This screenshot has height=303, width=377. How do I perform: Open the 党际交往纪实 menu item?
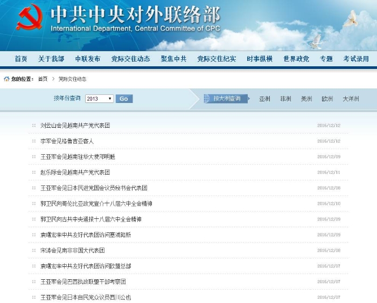pyautogui.click(x=217, y=59)
